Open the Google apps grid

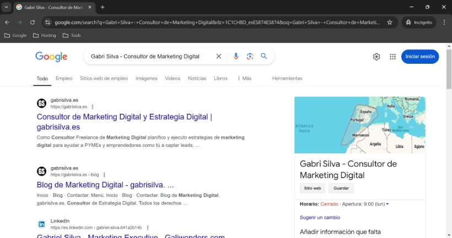[x=392, y=57]
